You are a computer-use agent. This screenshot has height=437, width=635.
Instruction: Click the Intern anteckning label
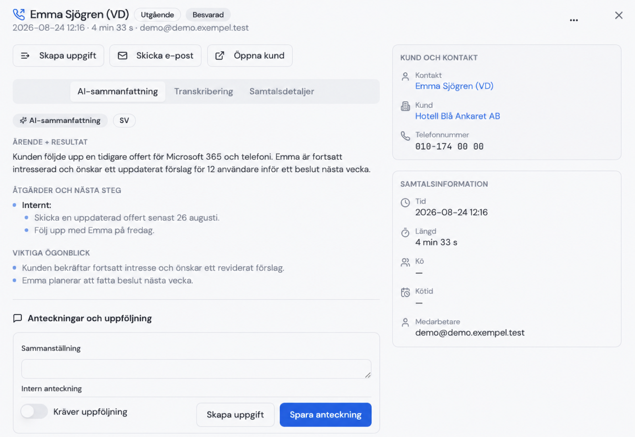(x=52, y=389)
